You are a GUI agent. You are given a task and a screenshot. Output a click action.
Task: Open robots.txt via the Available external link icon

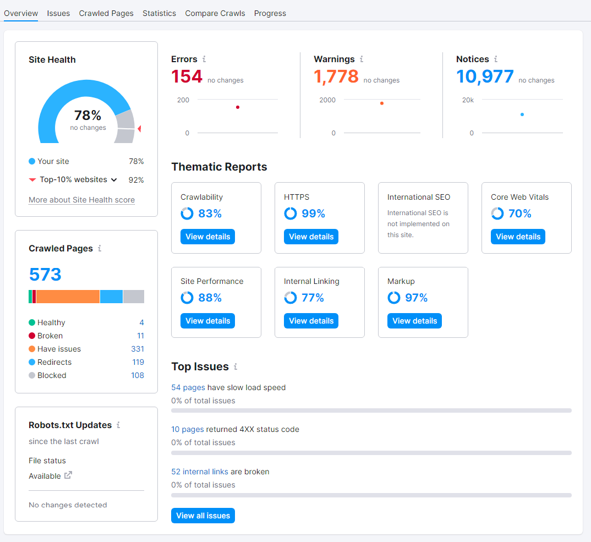tap(68, 475)
